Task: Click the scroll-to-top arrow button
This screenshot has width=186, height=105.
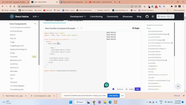Action: pyautogui.click(x=178, y=87)
